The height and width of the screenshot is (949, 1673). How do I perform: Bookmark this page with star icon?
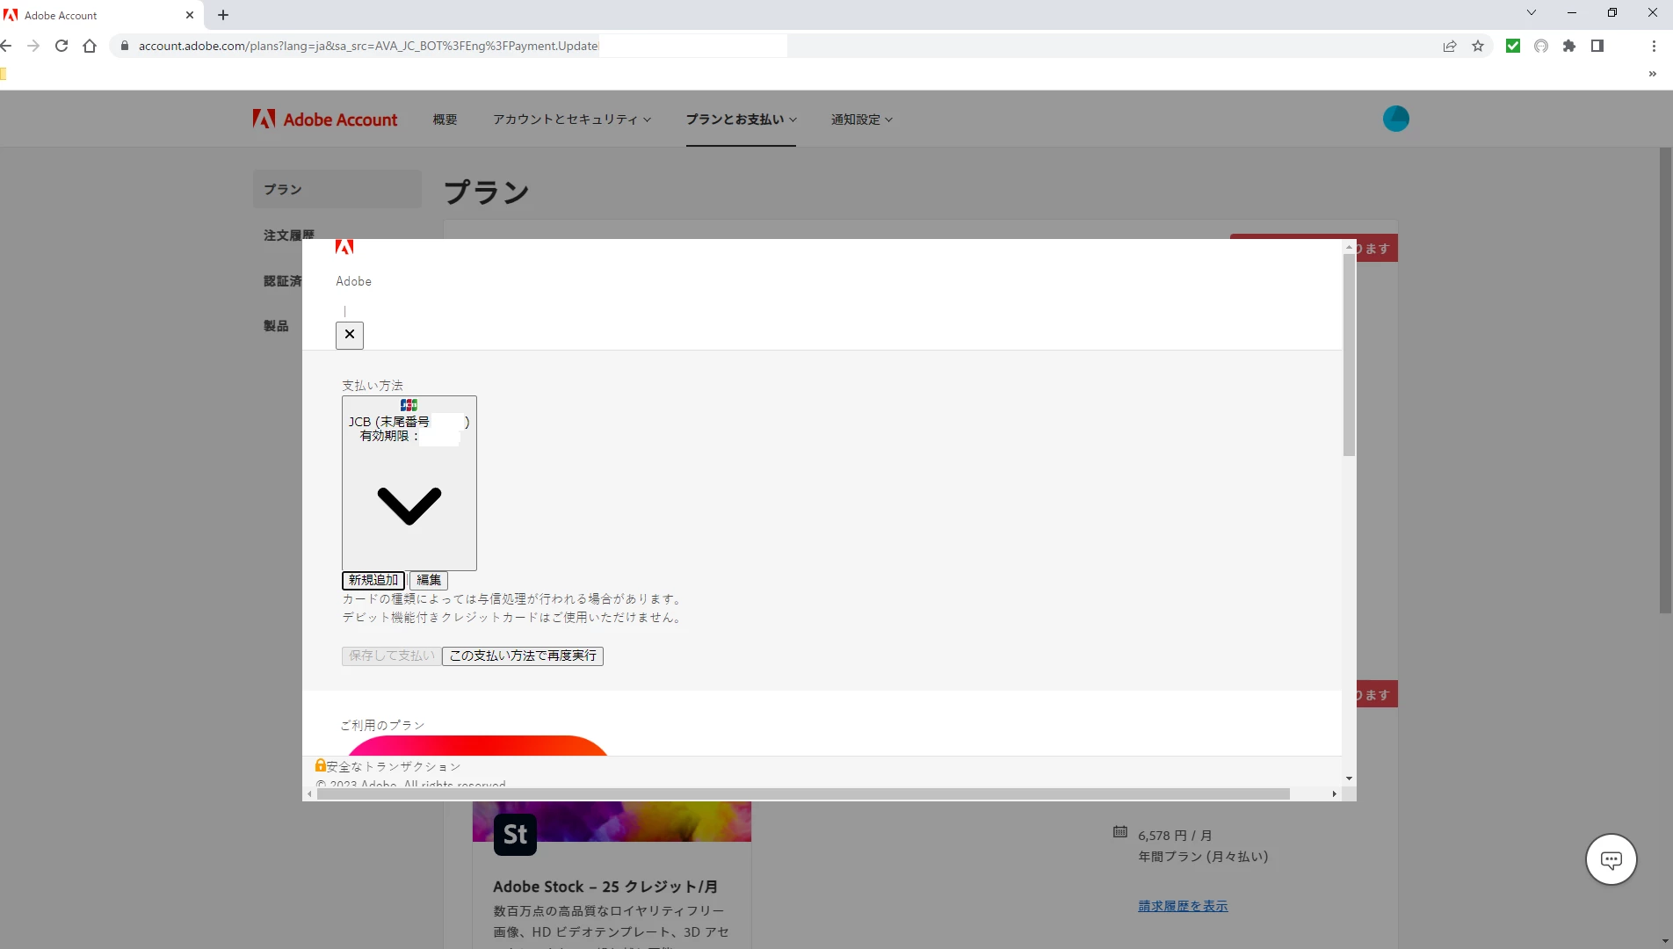coord(1478,46)
